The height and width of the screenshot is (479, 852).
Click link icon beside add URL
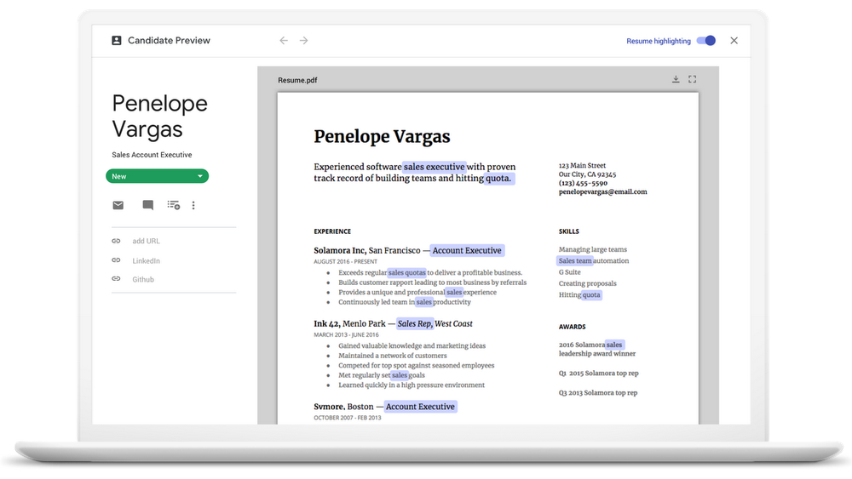pos(116,241)
